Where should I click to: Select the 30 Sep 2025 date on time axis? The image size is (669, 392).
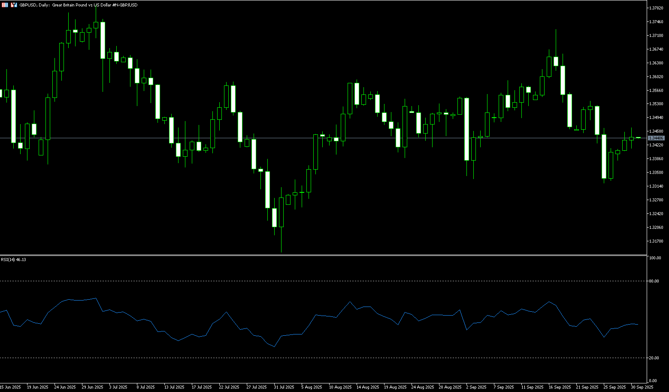coord(642,387)
